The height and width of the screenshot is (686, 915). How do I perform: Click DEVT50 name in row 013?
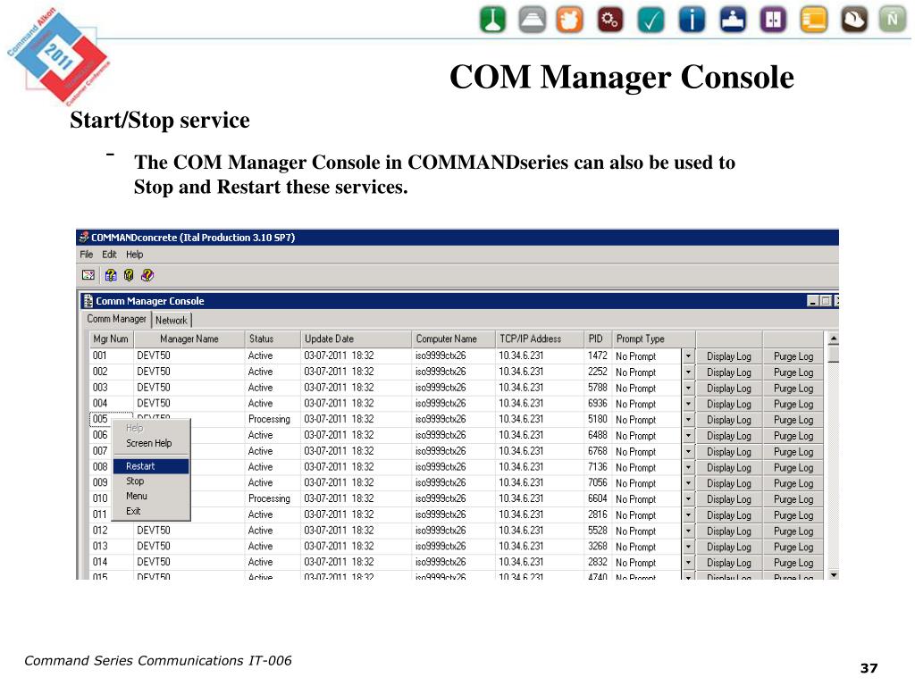154,546
